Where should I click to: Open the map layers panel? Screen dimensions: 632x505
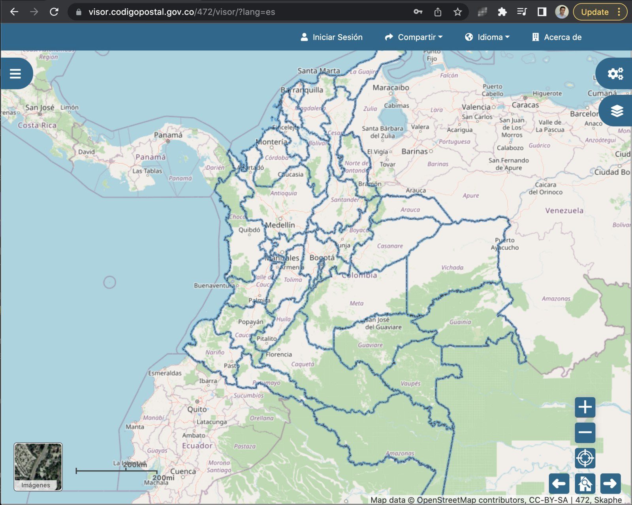coord(617,111)
